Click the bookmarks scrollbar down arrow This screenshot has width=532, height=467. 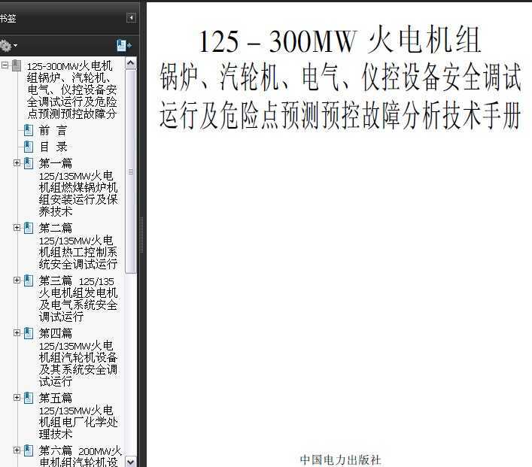[x=131, y=461]
